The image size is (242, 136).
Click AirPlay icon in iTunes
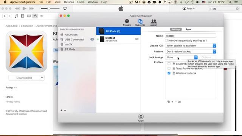coord(65,9)
